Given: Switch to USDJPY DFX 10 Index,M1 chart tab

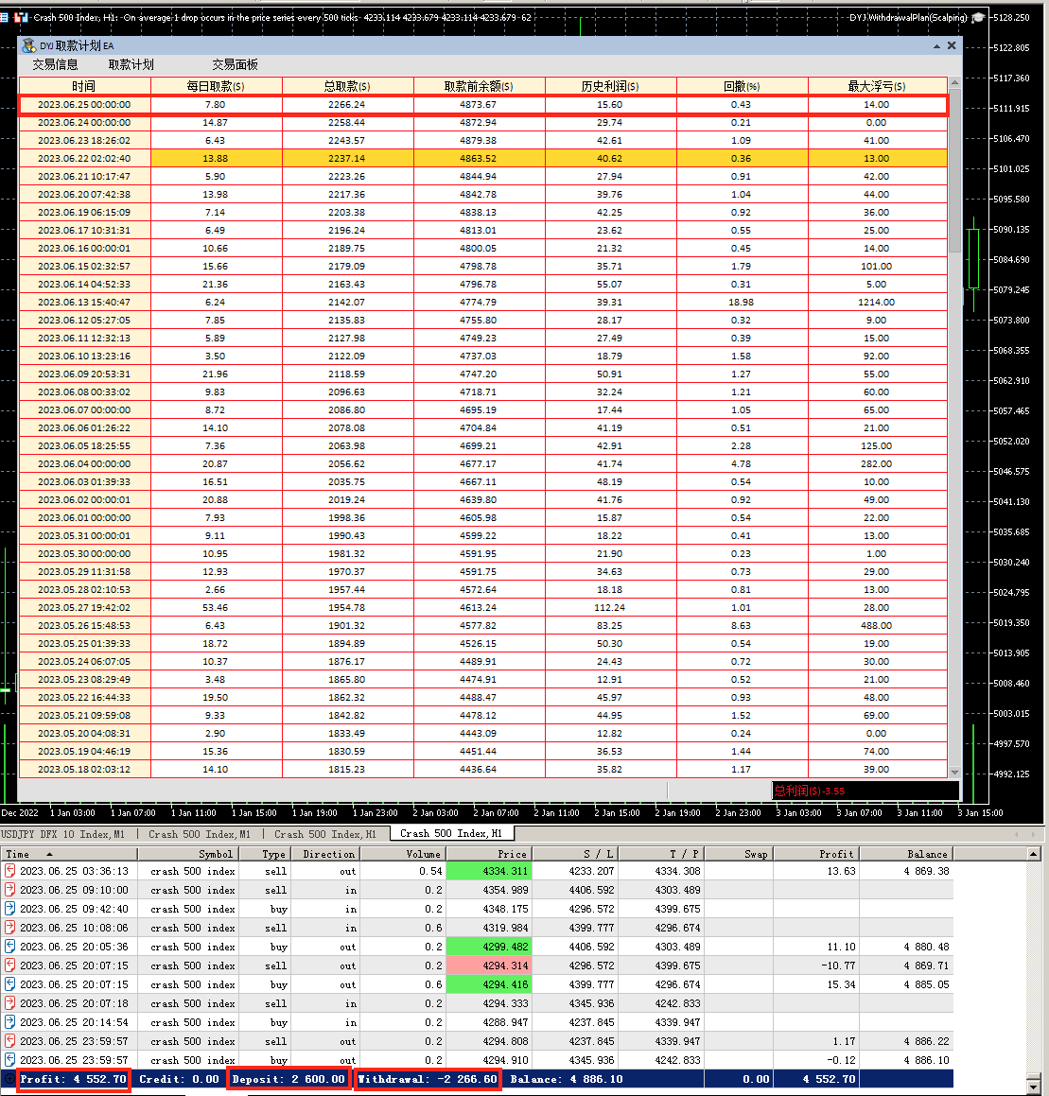Looking at the screenshot, I should (63, 834).
